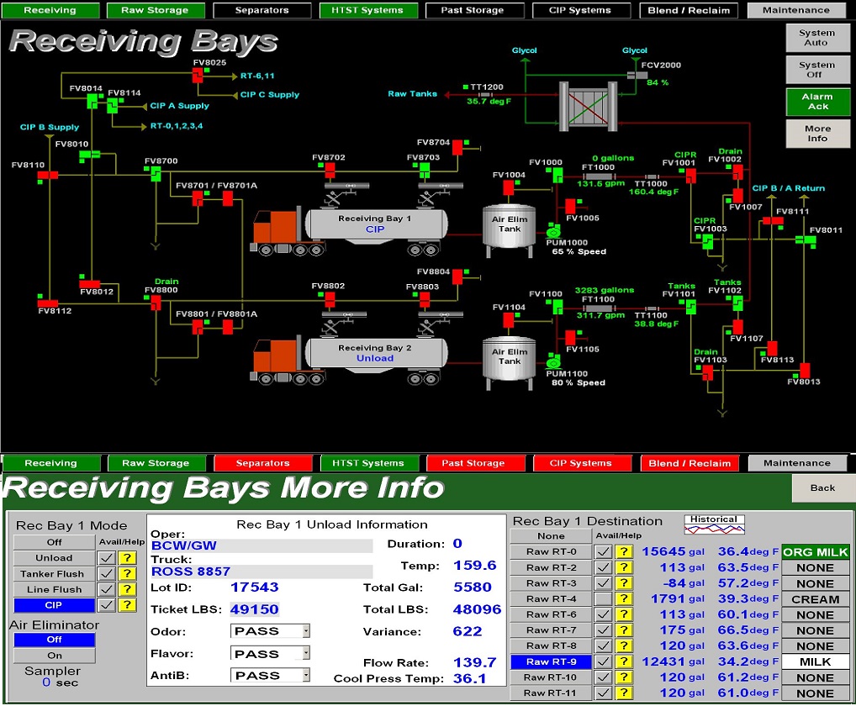Open the Raw Storage tab in top bar

click(x=155, y=10)
